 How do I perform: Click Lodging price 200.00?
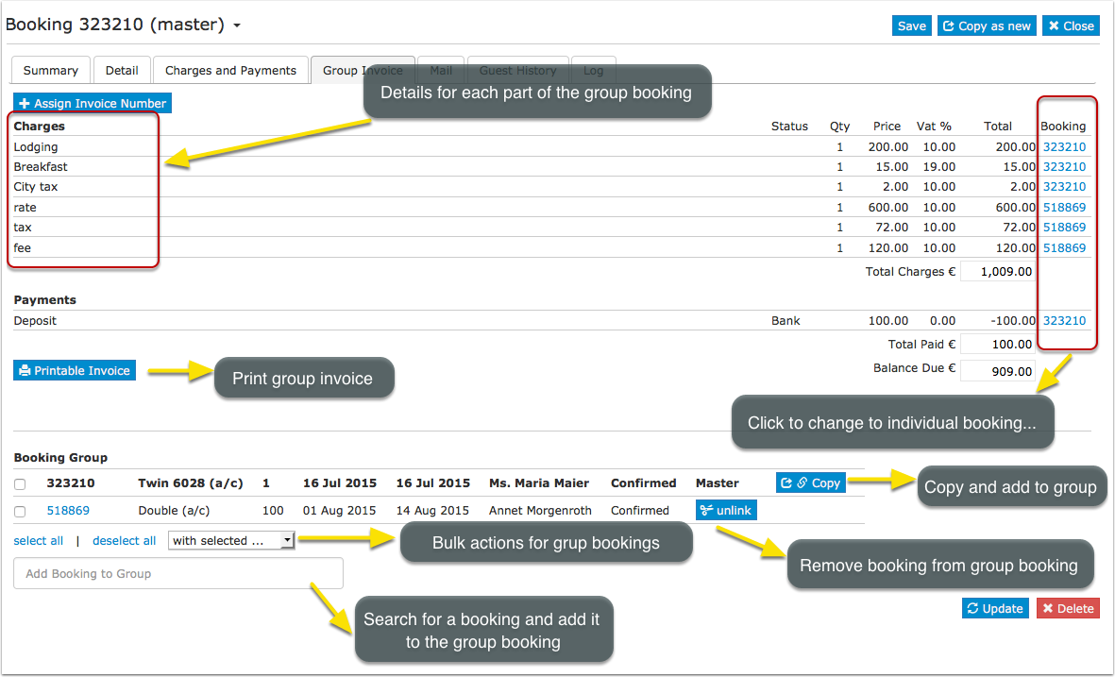pos(888,147)
